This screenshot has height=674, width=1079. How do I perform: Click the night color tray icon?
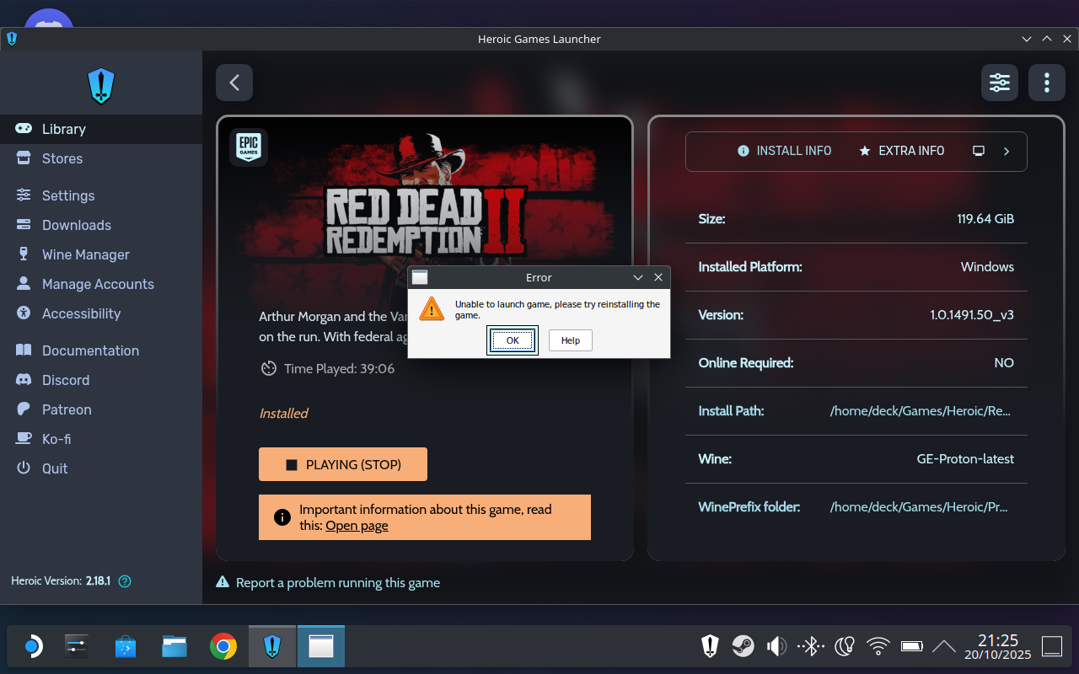(845, 646)
